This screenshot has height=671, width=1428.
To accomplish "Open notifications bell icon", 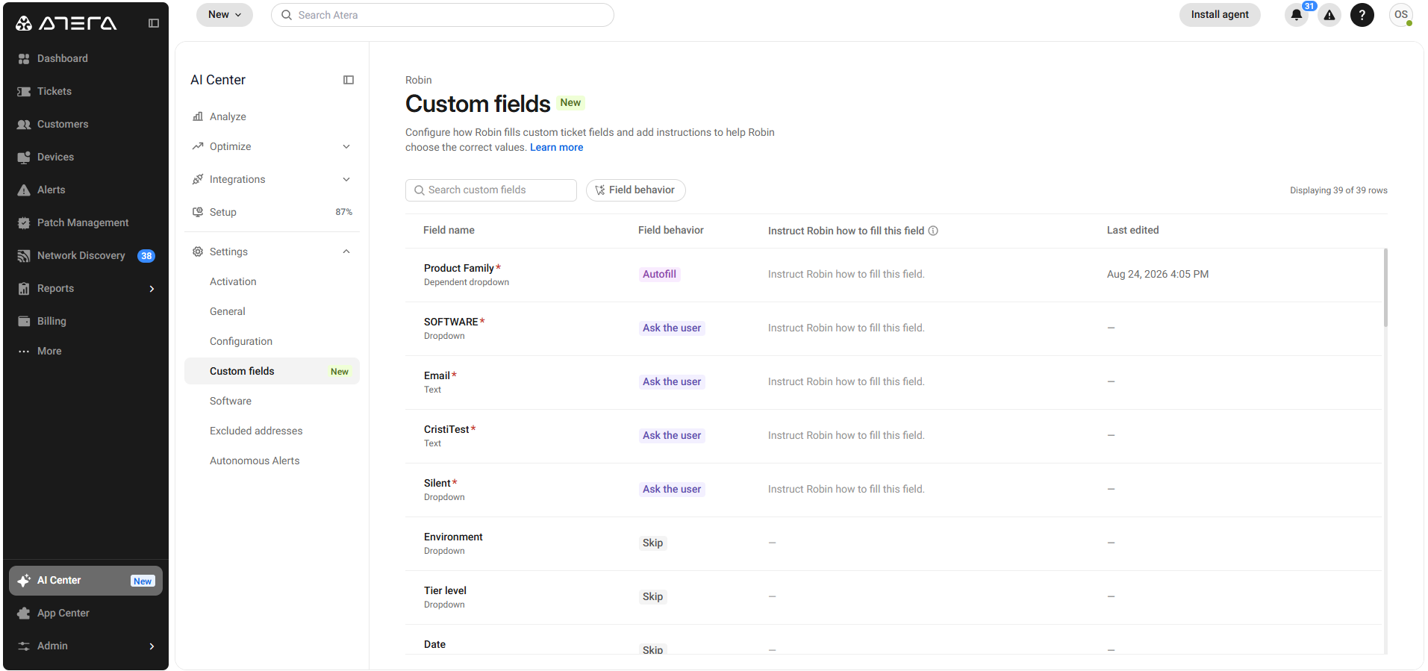I will (x=1297, y=15).
